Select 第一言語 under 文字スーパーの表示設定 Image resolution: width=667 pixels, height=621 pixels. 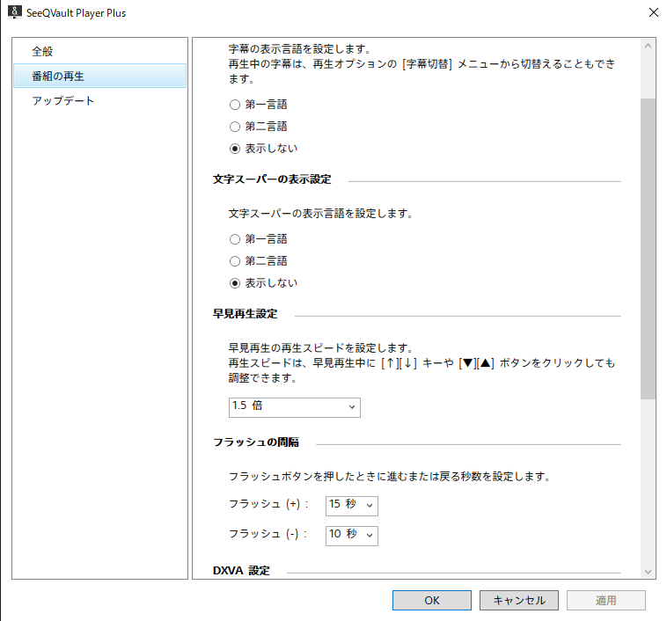pyautogui.click(x=235, y=238)
